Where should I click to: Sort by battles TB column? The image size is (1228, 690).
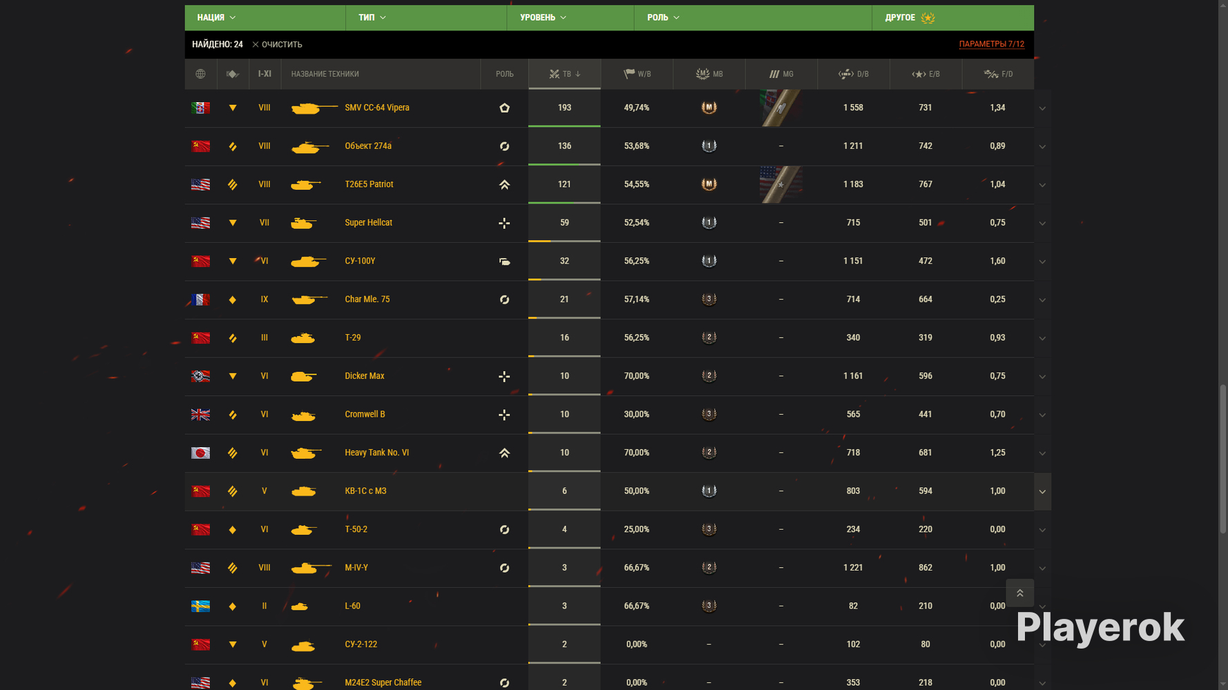(564, 74)
